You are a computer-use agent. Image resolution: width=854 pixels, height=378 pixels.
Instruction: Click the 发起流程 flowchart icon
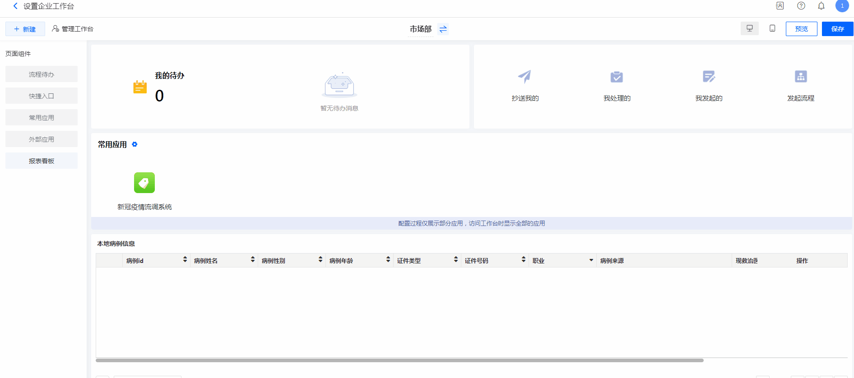[801, 77]
